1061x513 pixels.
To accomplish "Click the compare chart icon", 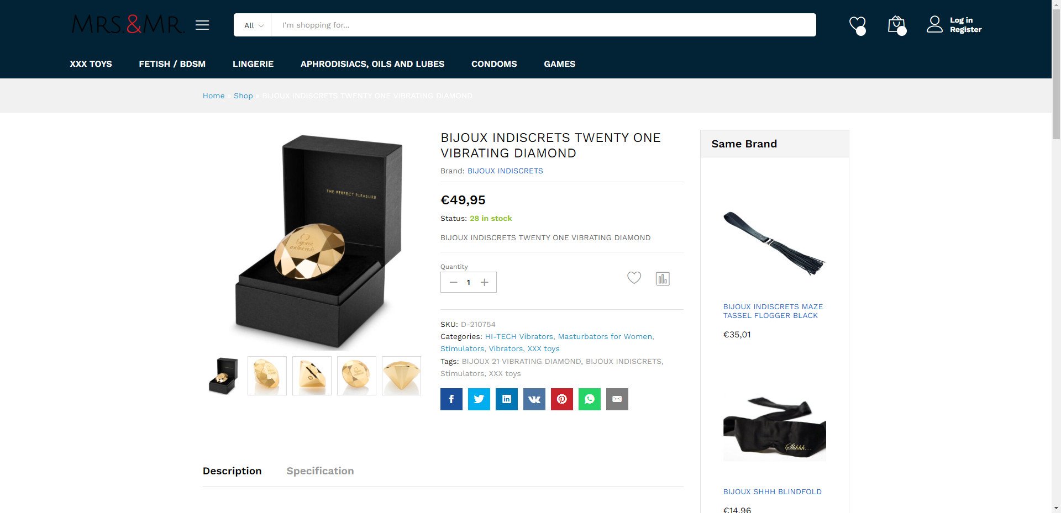I will (663, 279).
